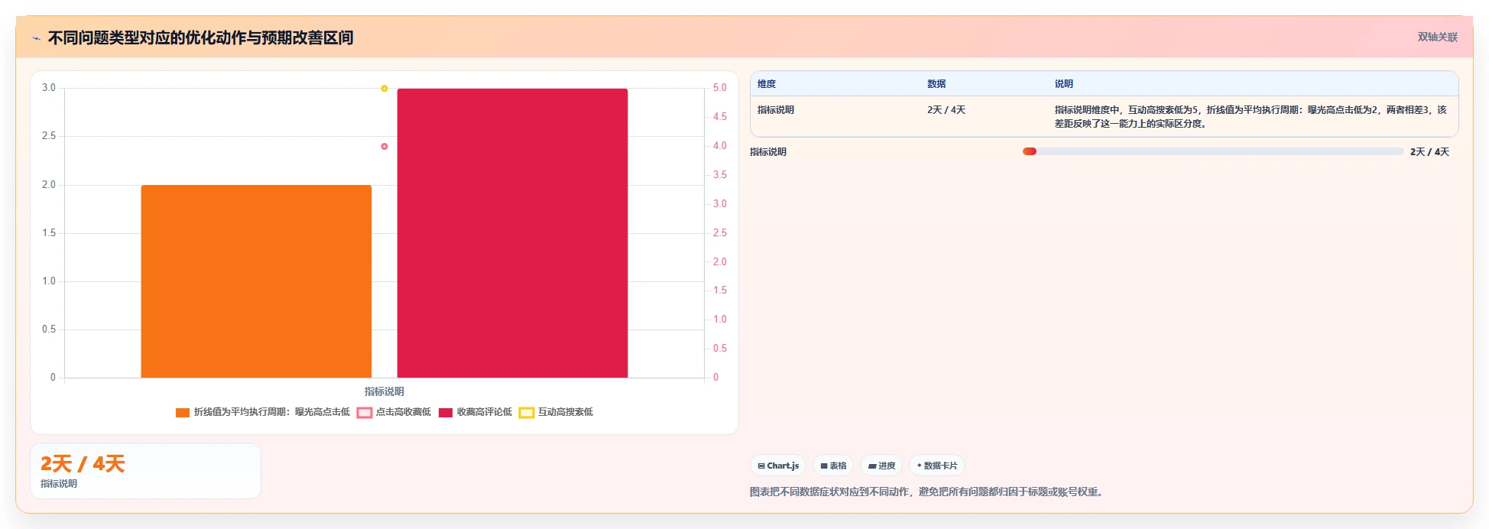This screenshot has height=529, width=1489.
Task: Toggle the 收藏高评论低 legend entry
Action: coord(475,412)
